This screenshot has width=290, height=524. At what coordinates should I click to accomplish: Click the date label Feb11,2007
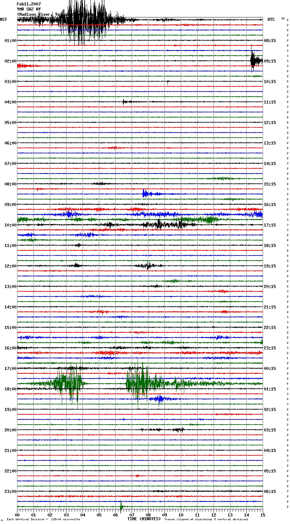pyautogui.click(x=29, y=4)
